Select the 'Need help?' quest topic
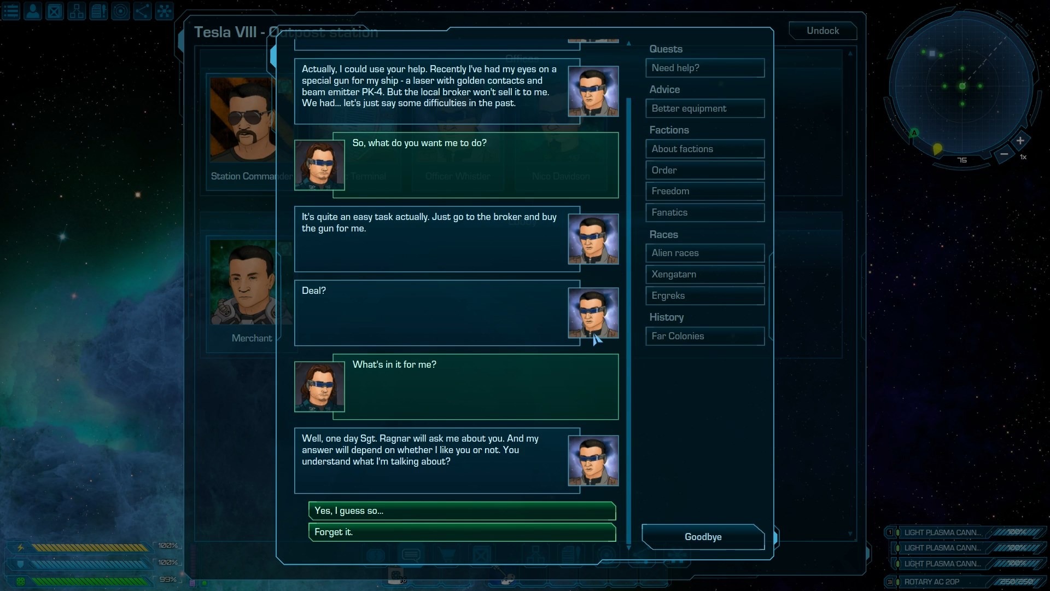Viewport: 1050px width, 591px height. pos(705,68)
